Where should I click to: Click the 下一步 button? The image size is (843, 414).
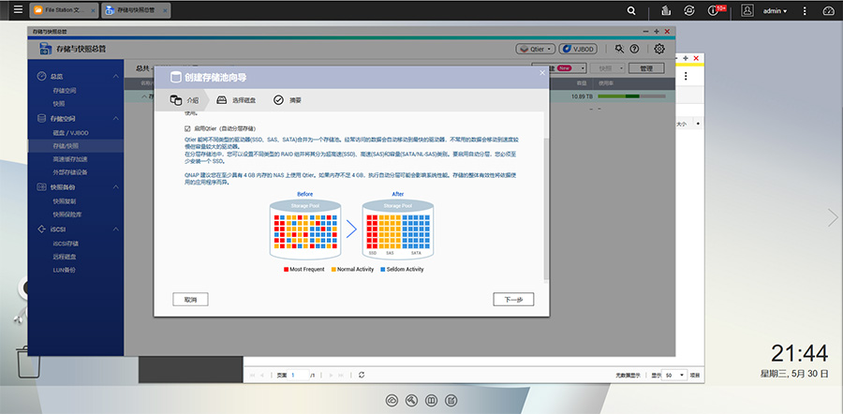pos(513,300)
